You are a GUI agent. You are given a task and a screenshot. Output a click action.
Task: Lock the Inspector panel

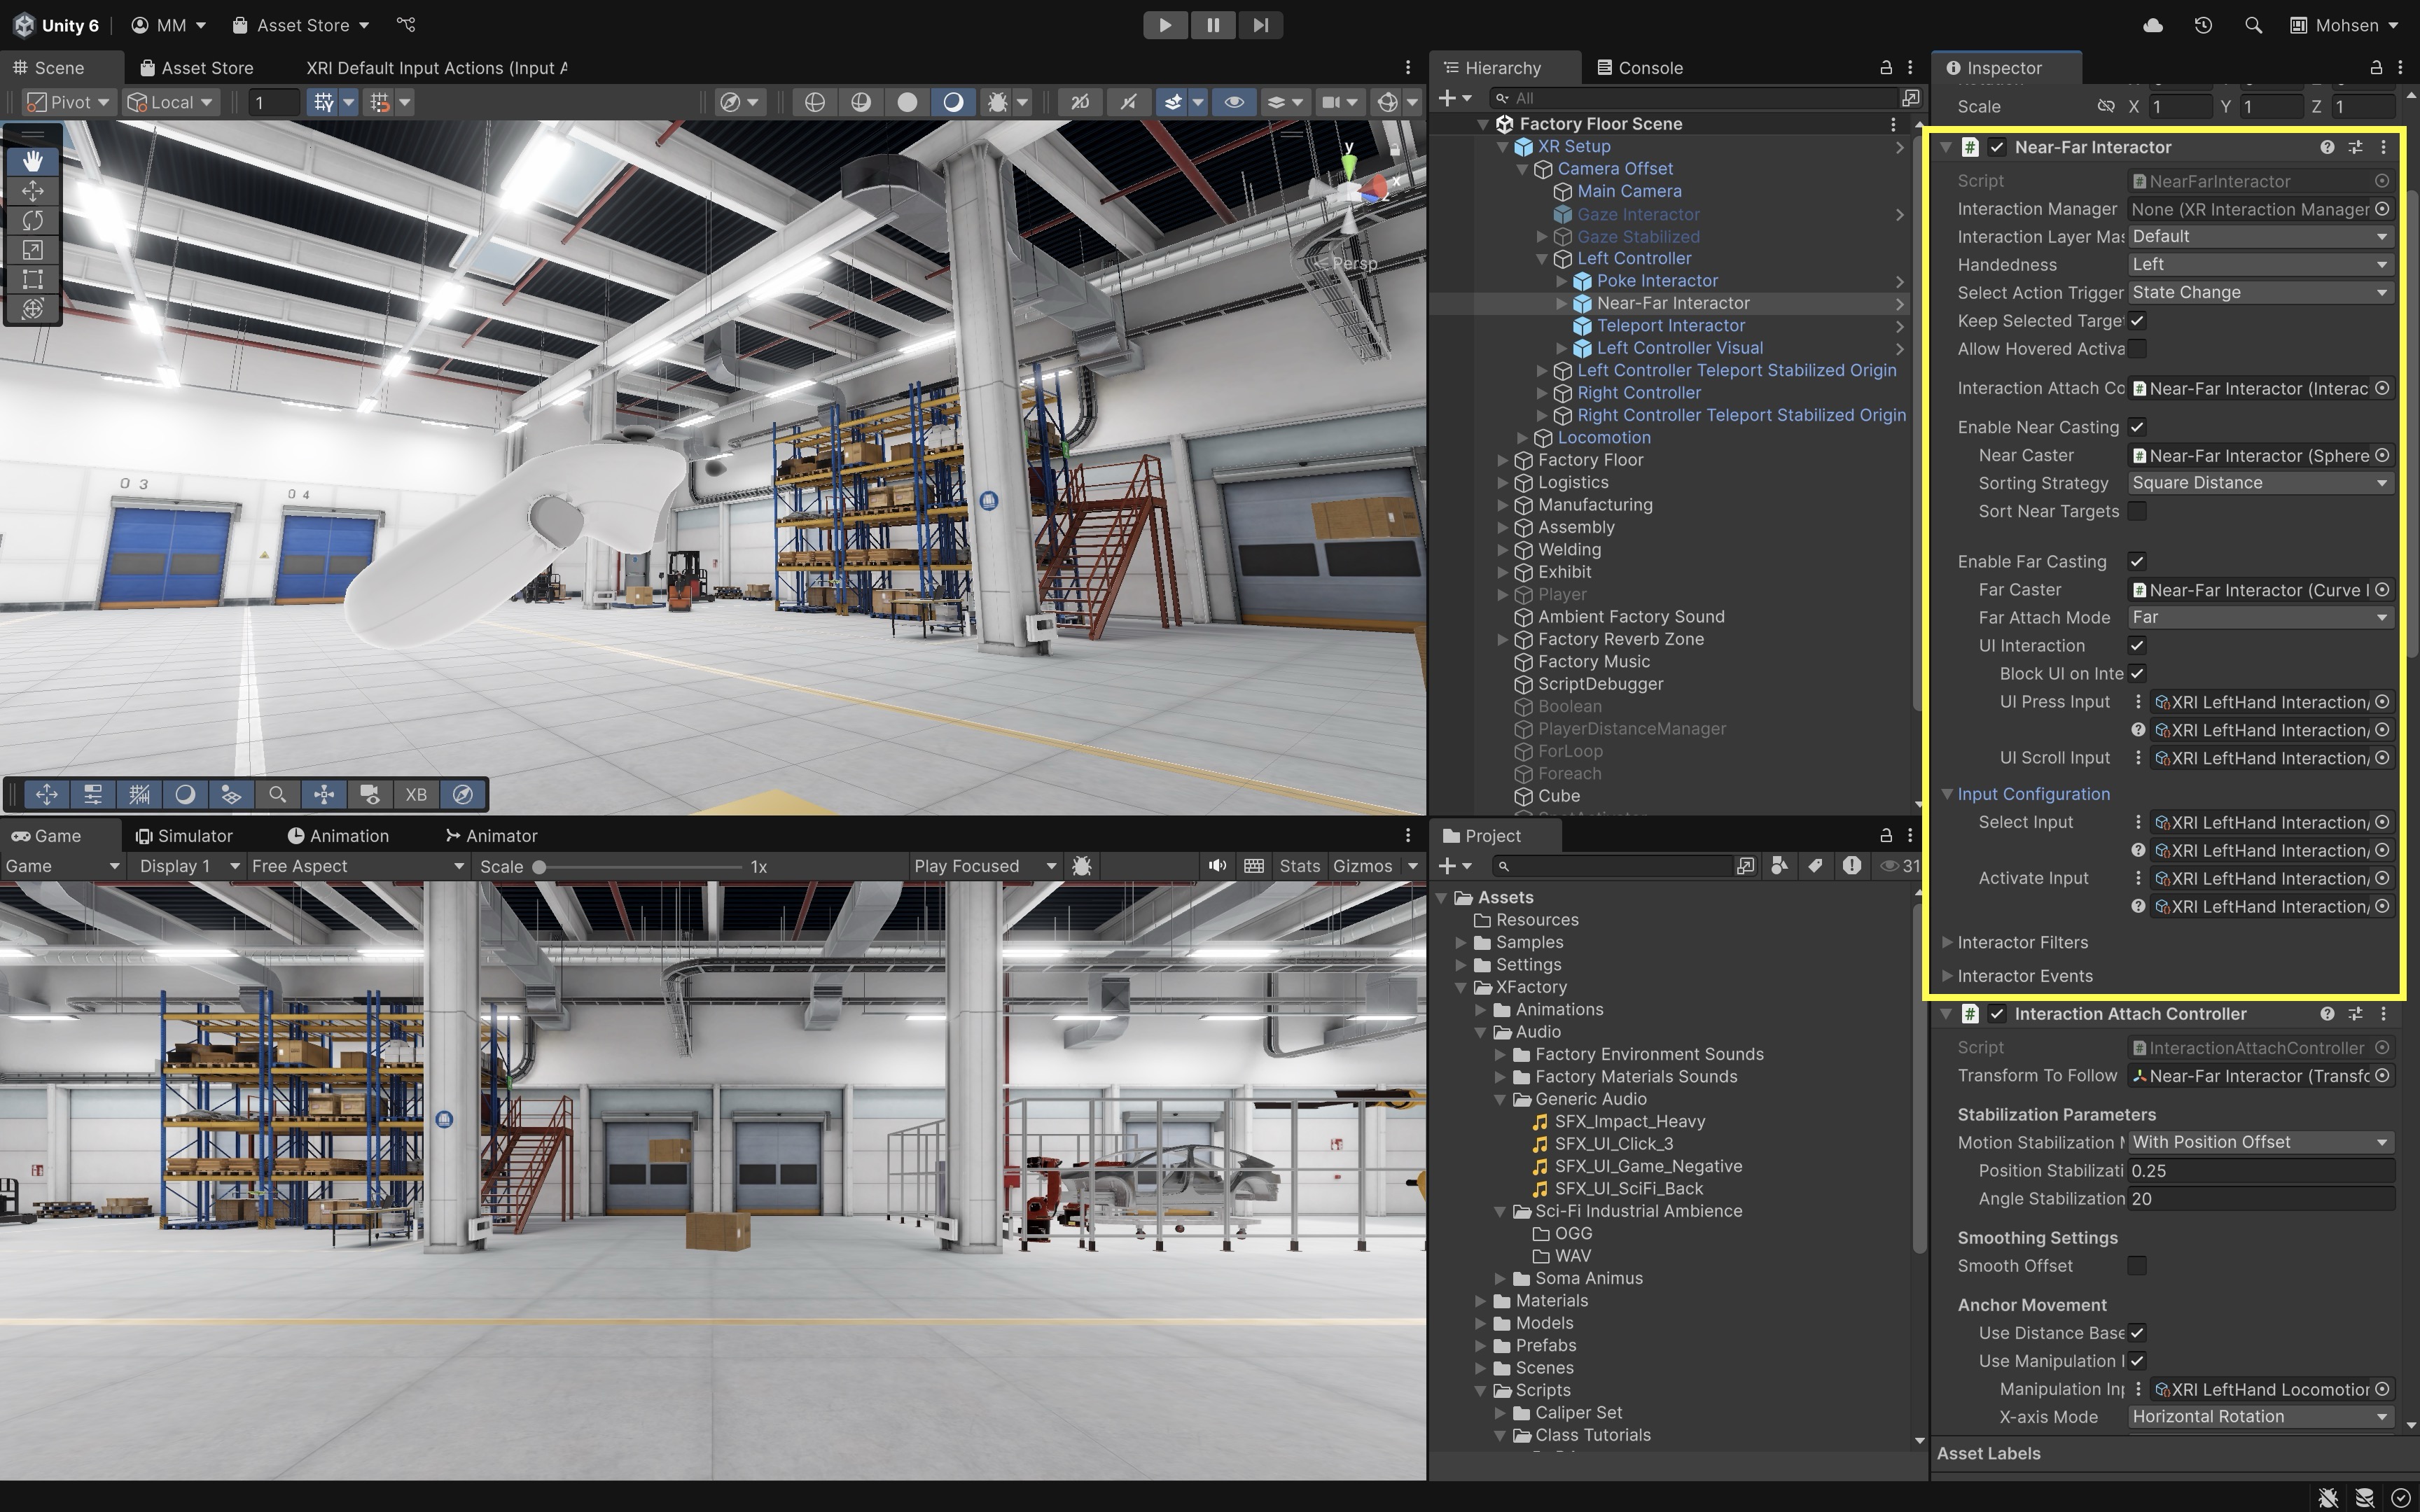[x=2376, y=68]
